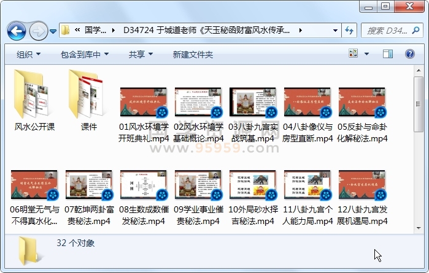Click the folder icon in address bar
This screenshot has width=429, height=273.
(x=66, y=30)
